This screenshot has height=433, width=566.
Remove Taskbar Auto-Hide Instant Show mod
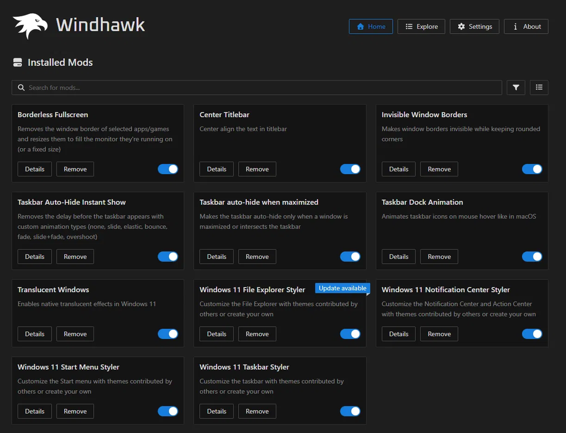(75, 257)
